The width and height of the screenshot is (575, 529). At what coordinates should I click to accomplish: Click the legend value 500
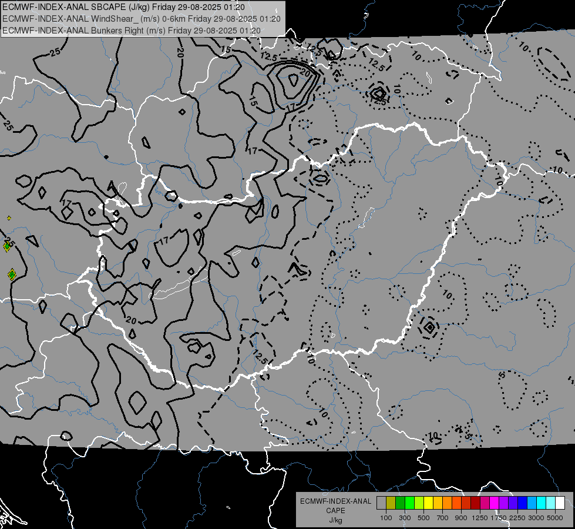pos(423,518)
